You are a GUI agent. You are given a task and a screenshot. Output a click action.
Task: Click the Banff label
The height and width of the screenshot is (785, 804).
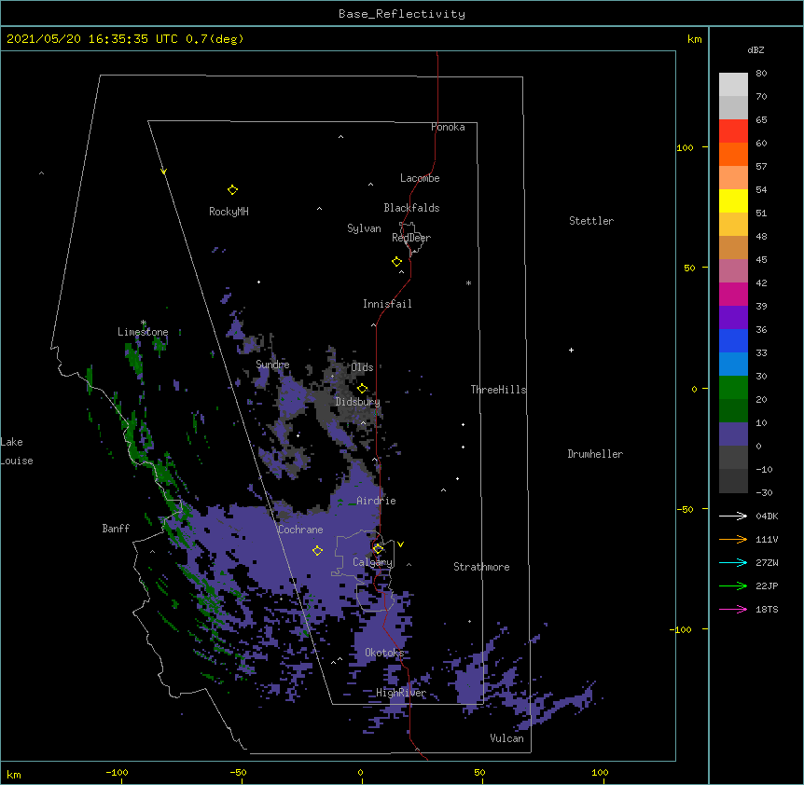pyautogui.click(x=116, y=529)
